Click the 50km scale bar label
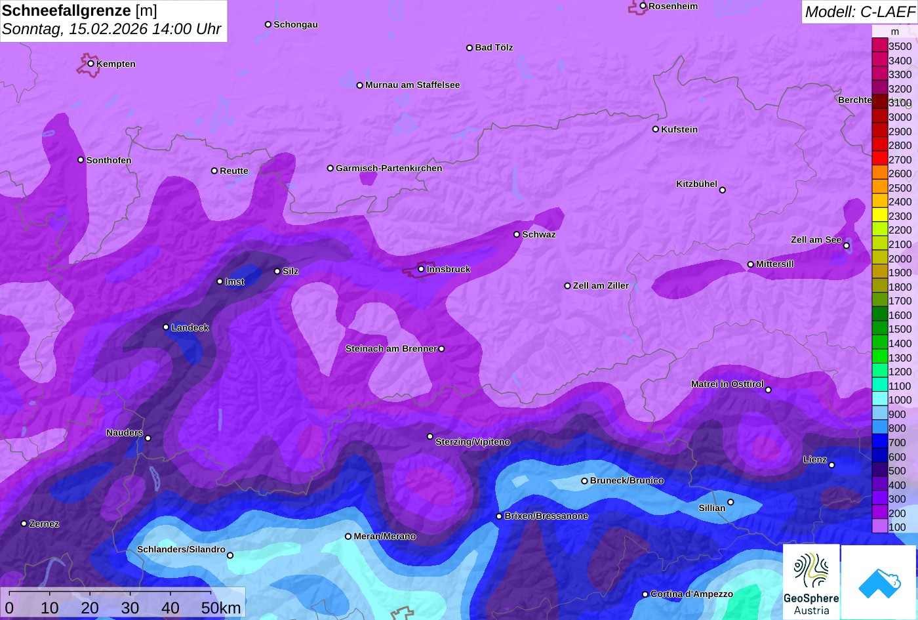The image size is (918, 620). pyautogui.click(x=221, y=608)
